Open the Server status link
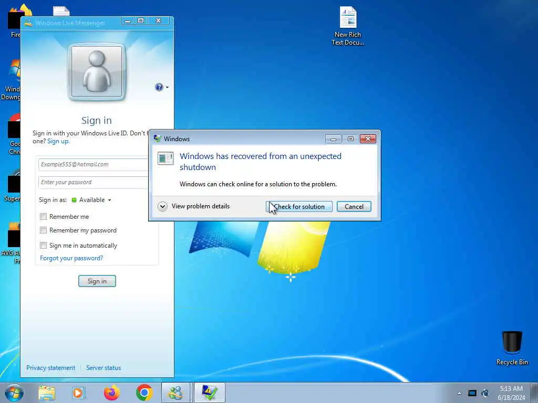The image size is (538, 403). point(104,368)
